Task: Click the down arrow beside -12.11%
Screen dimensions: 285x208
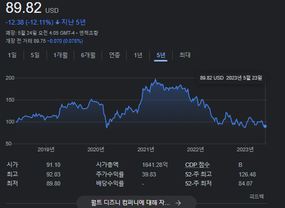Action: (57, 22)
